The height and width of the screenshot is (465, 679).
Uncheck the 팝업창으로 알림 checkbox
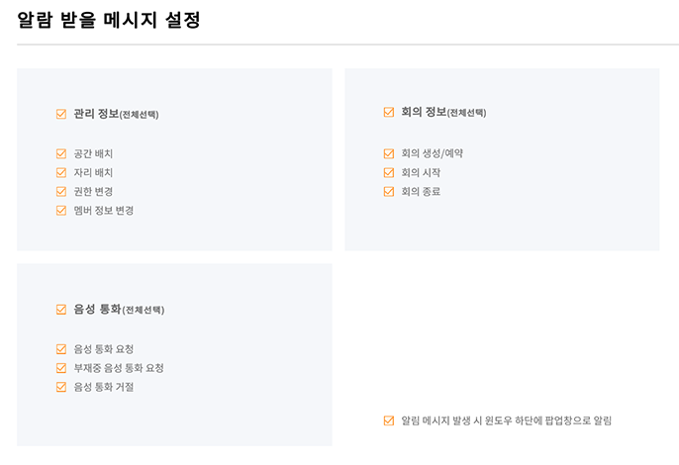(x=389, y=420)
